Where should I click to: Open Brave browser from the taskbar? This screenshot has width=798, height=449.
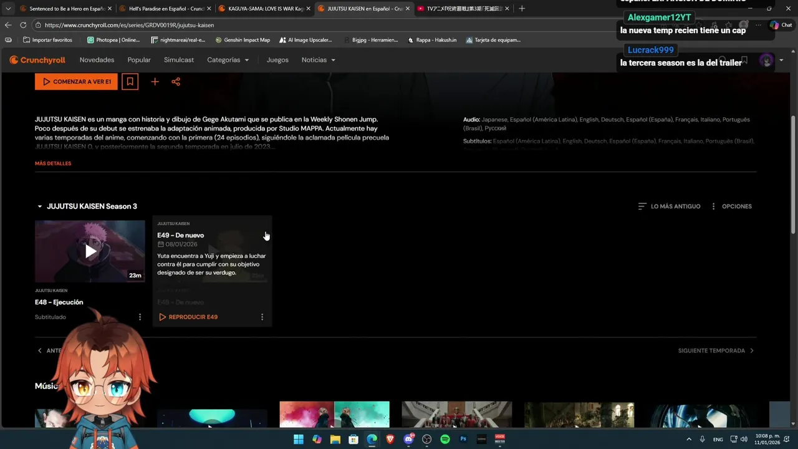coord(390,439)
